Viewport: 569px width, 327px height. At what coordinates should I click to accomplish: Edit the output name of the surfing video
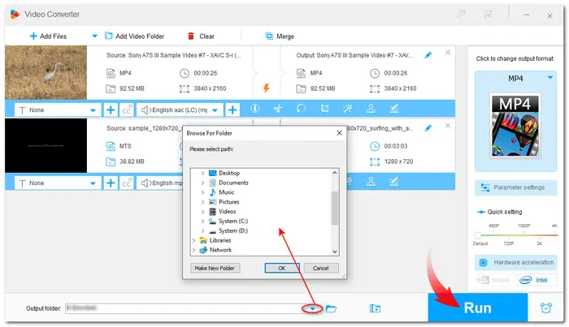click(x=428, y=128)
